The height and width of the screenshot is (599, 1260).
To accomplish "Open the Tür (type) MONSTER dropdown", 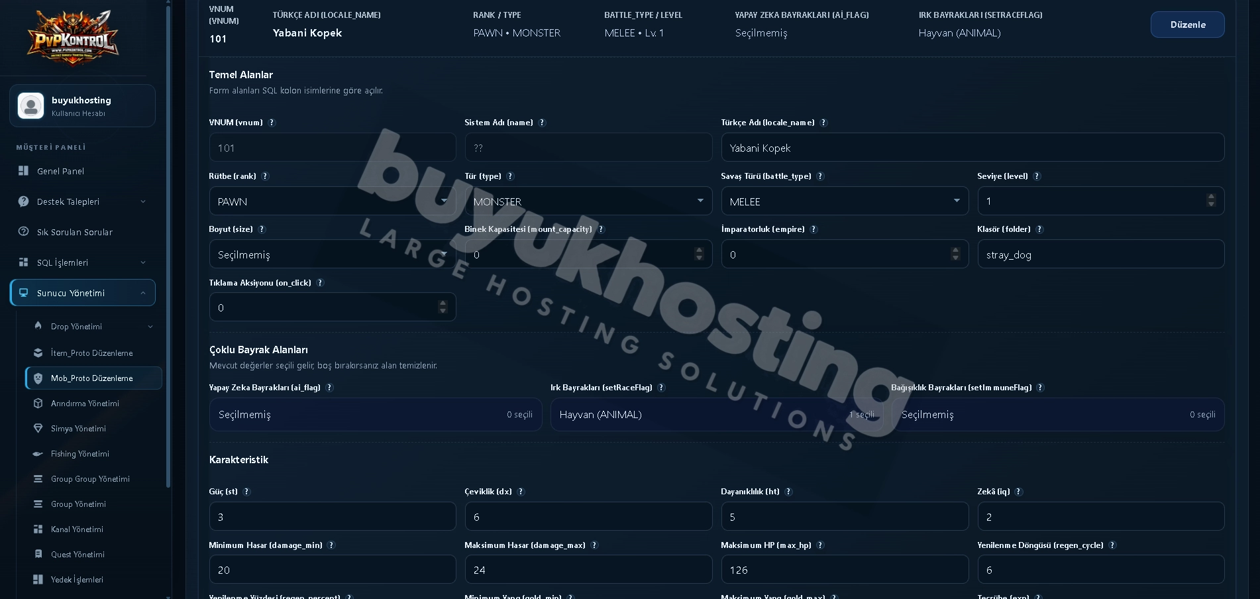I will tap(588, 201).
